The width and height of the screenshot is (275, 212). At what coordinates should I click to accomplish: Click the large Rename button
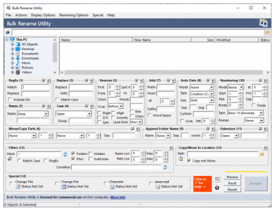(x=256, y=183)
